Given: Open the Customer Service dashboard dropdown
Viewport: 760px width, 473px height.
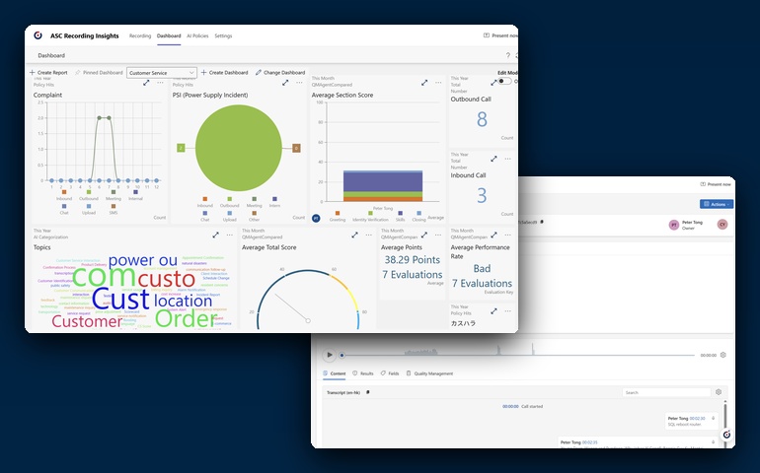Looking at the screenshot, I should [x=162, y=73].
